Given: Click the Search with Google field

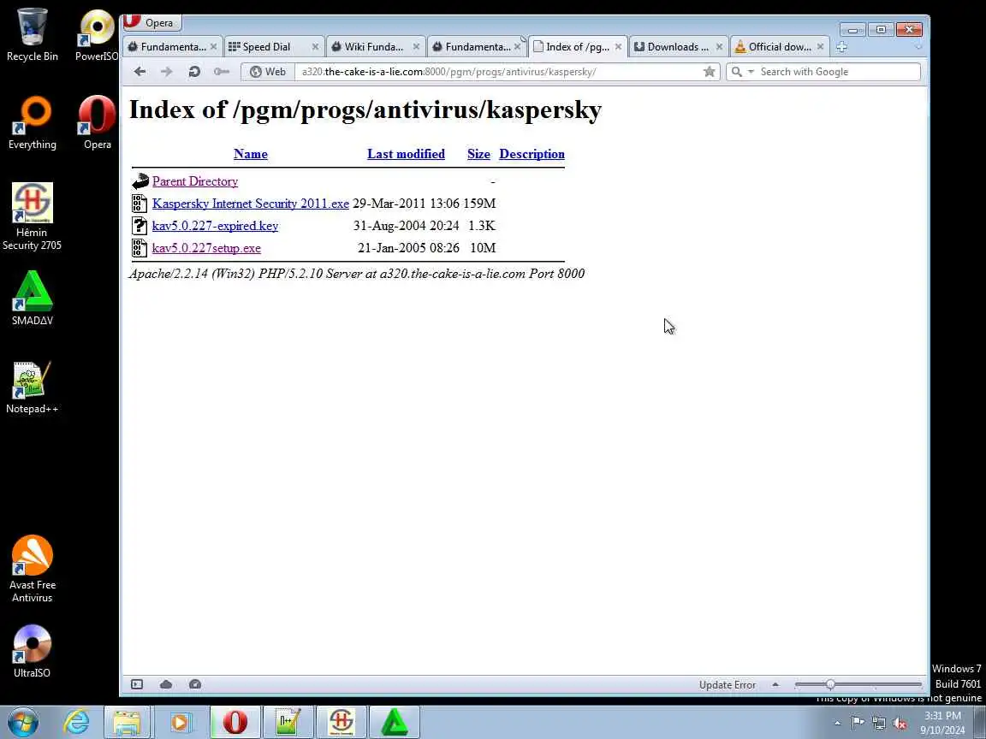Looking at the screenshot, I should (x=838, y=72).
